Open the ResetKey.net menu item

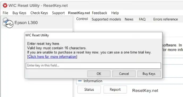(79, 13)
